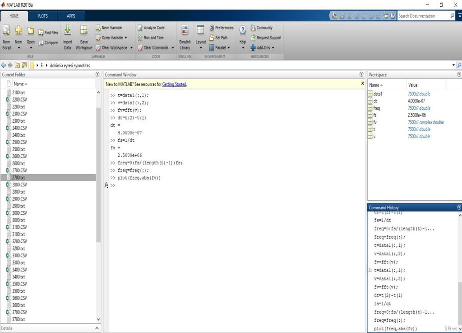Select the fs variable in Workspace
Screen dimensions: 462x333
click(x=375, y=115)
